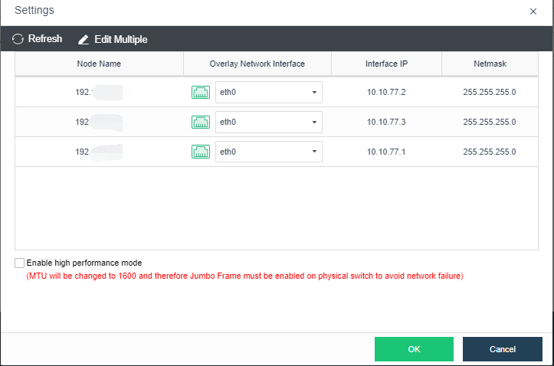Select the Interface IP cell 10.10.77.2

[x=386, y=93]
